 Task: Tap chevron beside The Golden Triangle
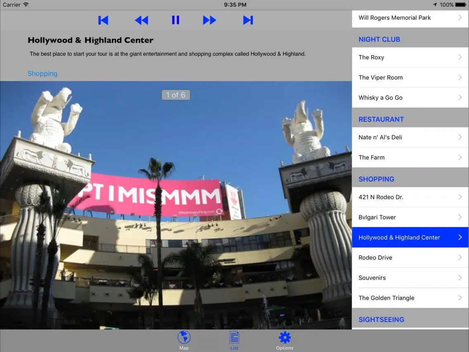click(x=460, y=297)
